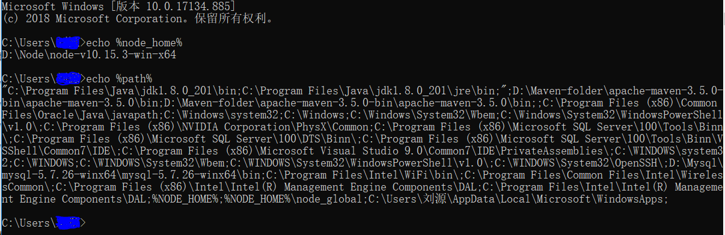Click the 'echo %node_home%' command text
Screen dimensions: 725x235
pos(134,43)
